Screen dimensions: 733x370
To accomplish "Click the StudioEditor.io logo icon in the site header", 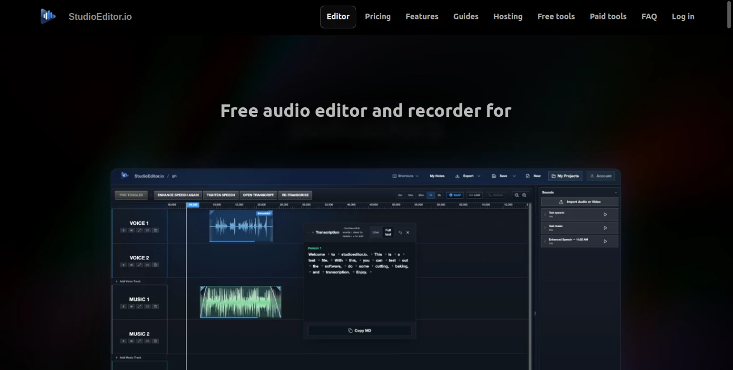I will [48, 16].
